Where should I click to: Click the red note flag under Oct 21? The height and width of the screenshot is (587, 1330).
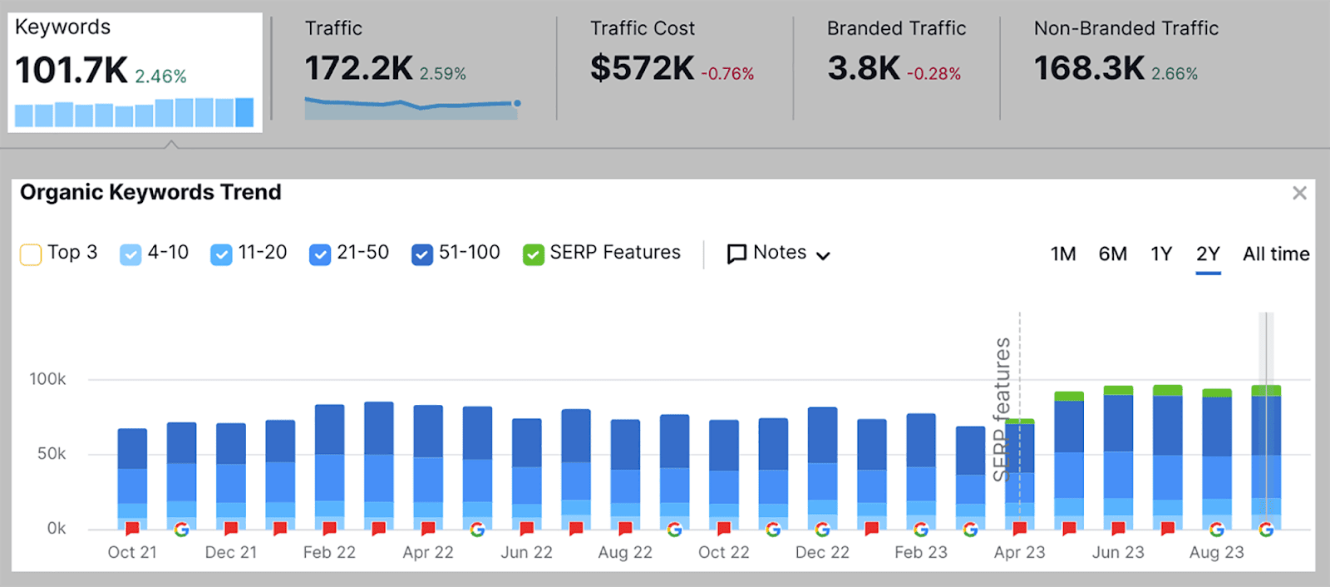pos(132,529)
